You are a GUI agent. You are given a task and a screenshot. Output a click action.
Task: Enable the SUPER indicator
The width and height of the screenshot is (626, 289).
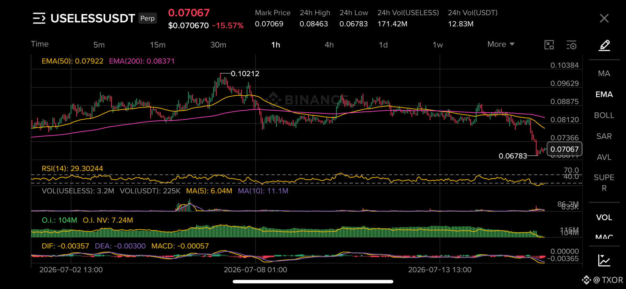[604, 183]
